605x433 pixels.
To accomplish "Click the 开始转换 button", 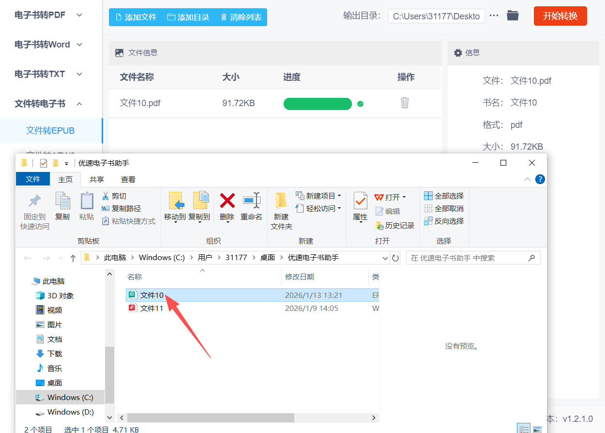I will coord(560,15).
